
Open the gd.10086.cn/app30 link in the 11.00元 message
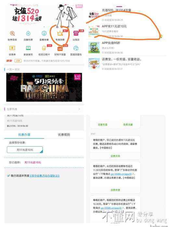tap(121, 174)
